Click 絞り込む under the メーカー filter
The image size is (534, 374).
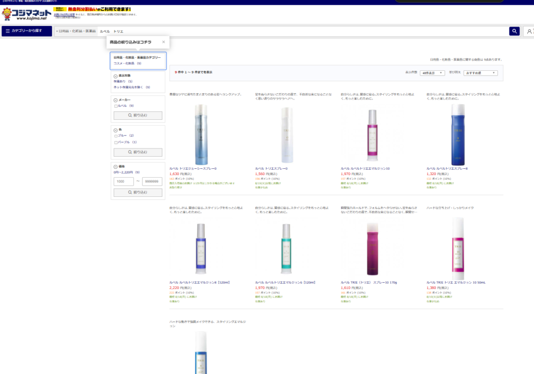138,115
